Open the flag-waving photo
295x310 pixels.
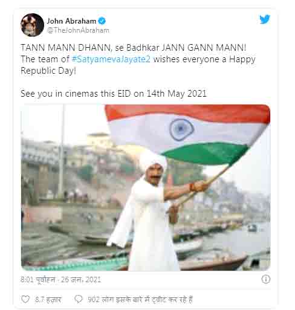tap(146, 187)
